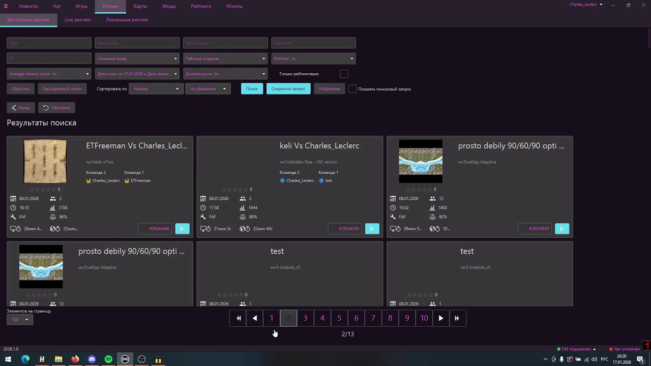The height and width of the screenshot is (366, 651).
Task: Open the Рейтинг range dropdown
Action: click(313, 58)
